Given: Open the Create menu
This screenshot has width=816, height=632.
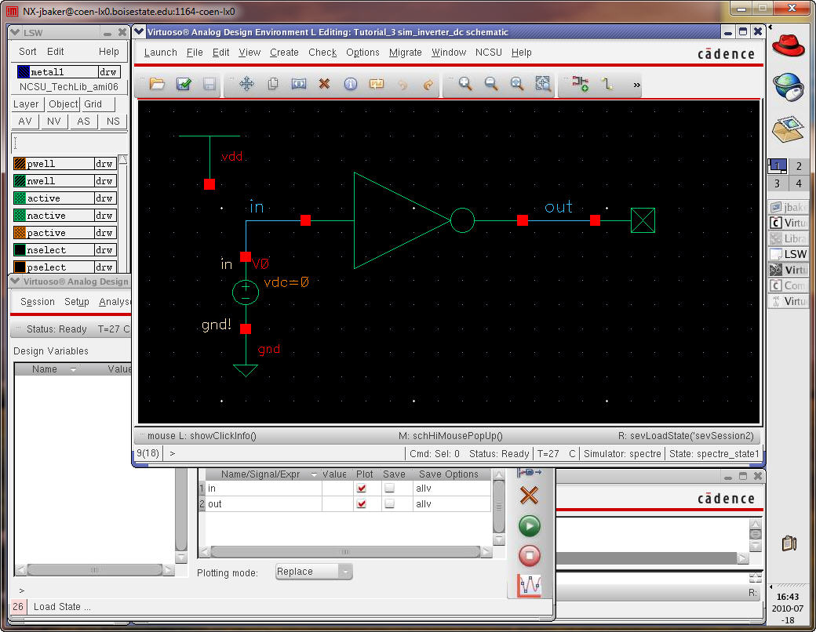Looking at the screenshot, I should tap(284, 53).
